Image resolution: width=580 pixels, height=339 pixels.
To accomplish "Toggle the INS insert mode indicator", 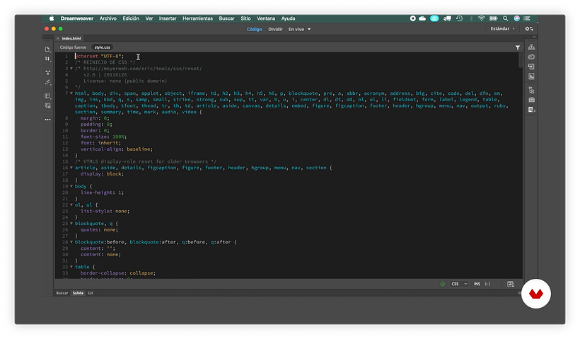I will click(477, 284).
